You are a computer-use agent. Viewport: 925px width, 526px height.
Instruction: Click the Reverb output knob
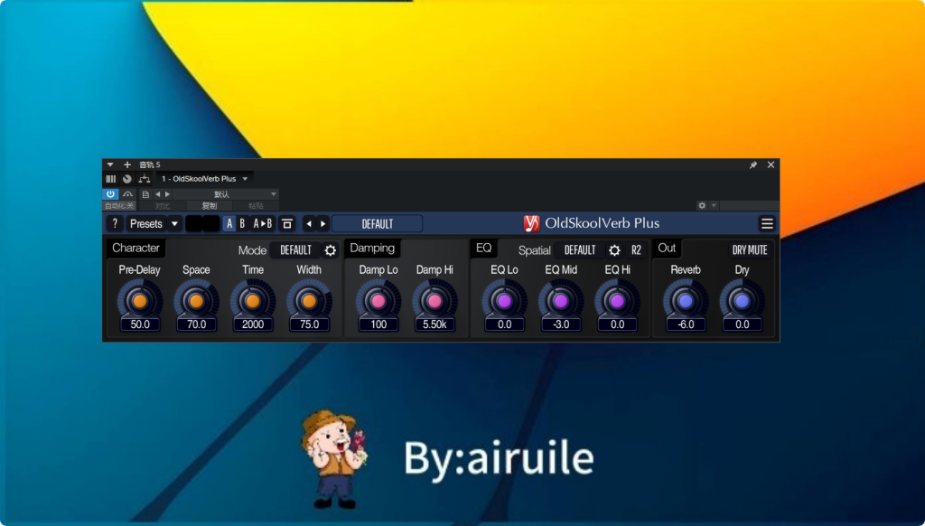[686, 301]
